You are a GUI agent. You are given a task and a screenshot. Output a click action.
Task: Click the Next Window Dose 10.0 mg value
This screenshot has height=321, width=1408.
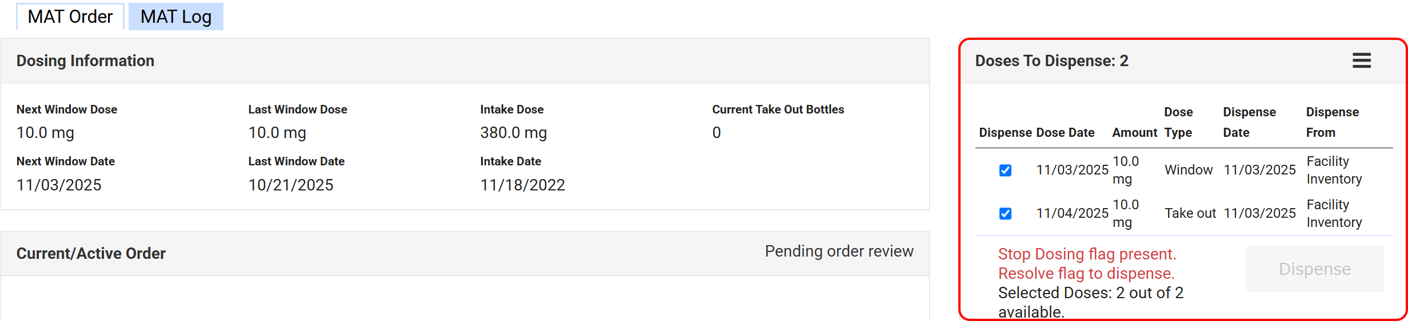point(46,133)
